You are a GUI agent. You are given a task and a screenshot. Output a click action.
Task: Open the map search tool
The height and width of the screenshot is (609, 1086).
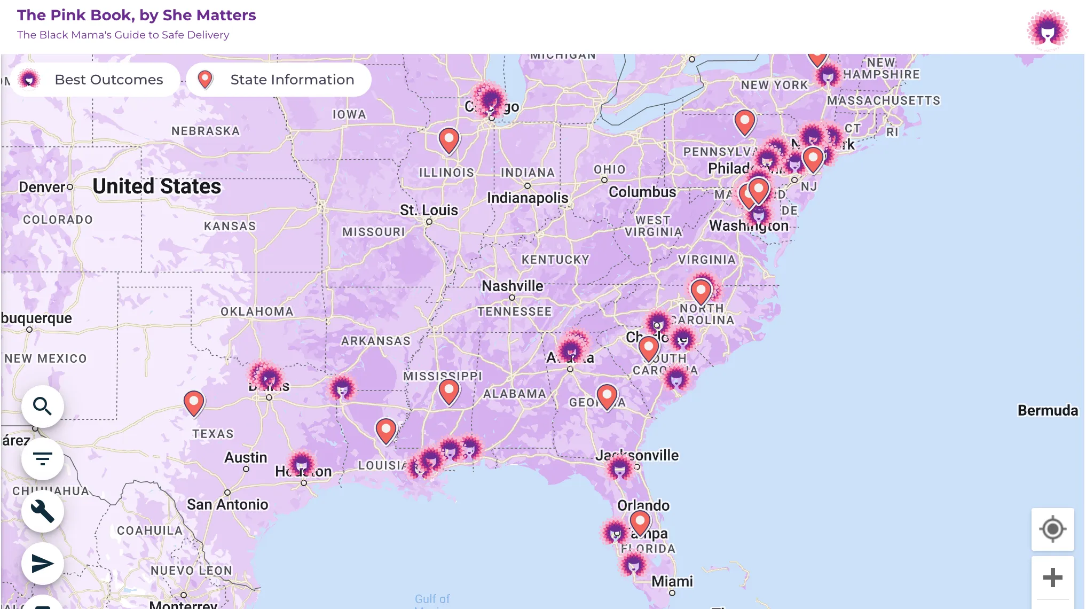pyautogui.click(x=43, y=407)
